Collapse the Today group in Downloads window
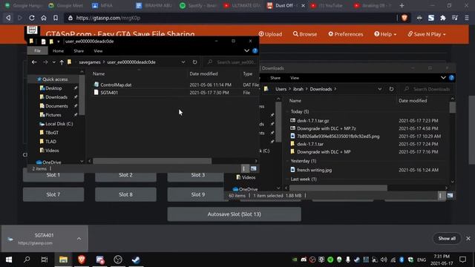This screenshot has height=267, width=475. tap(287, 112)
